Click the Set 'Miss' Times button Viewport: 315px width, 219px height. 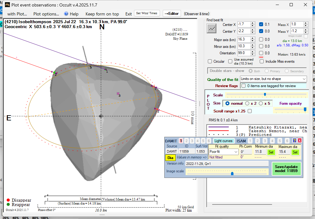pos(147,13)
